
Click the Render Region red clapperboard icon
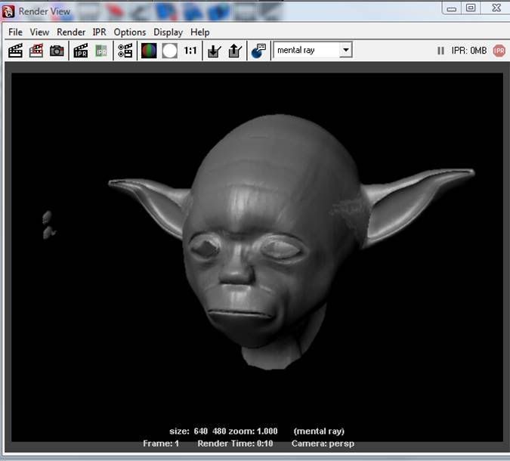point(36,51)
